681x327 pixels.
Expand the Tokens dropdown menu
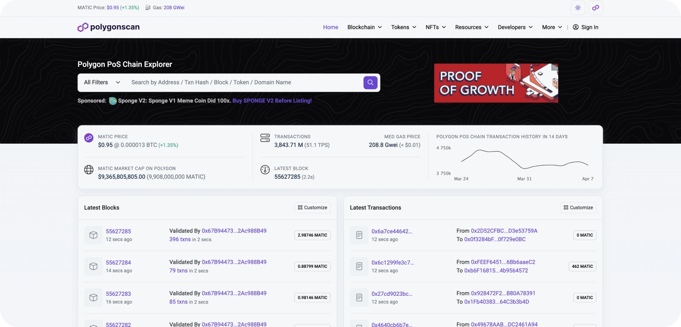[x=404, y=27]
